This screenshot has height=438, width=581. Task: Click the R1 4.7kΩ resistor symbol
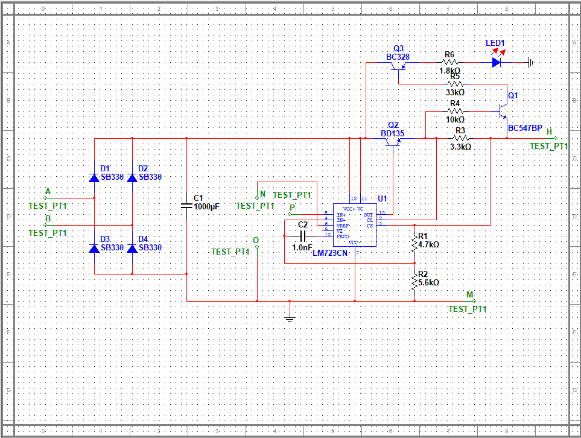click(x=414, y=243)
